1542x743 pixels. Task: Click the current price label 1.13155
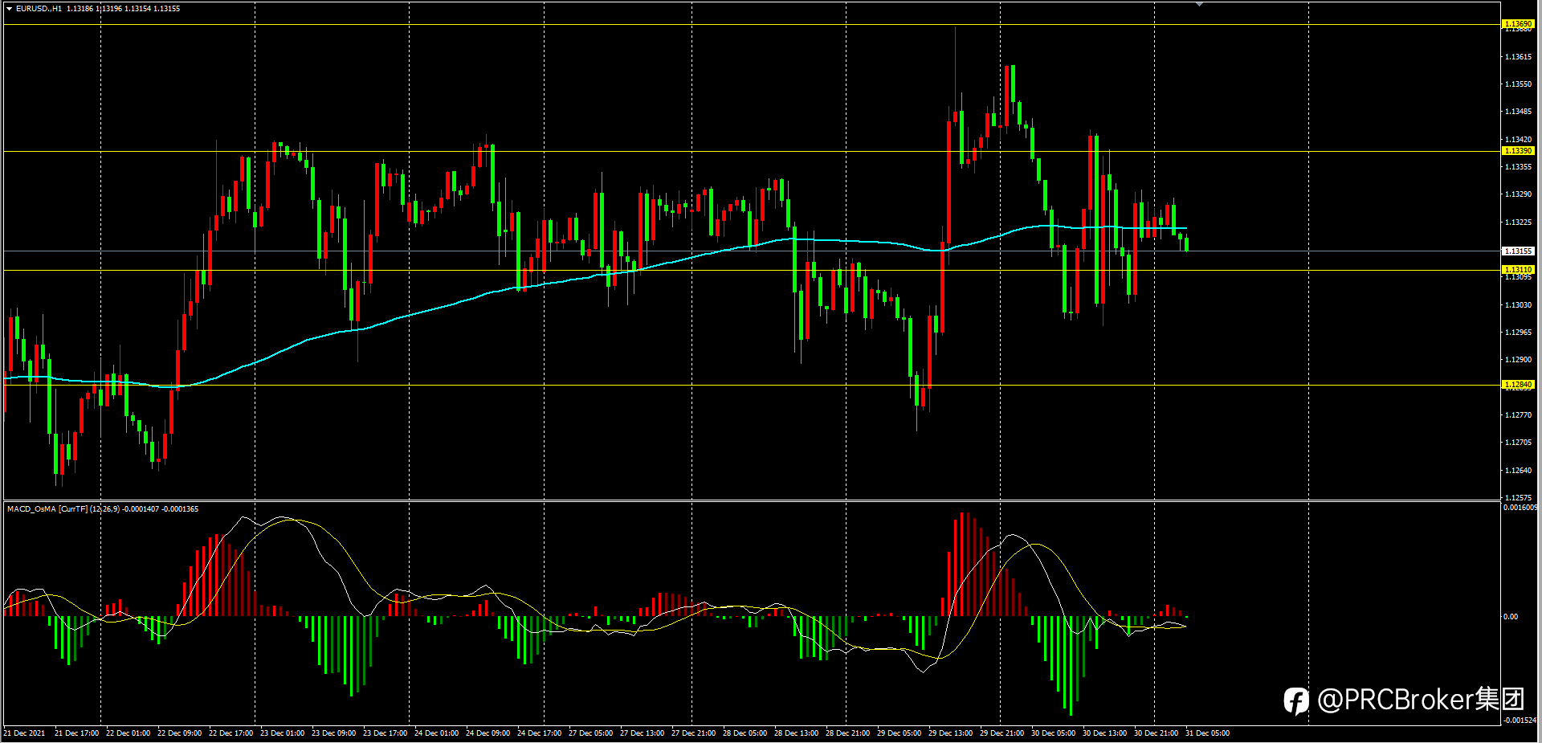tap(1518, 251)
